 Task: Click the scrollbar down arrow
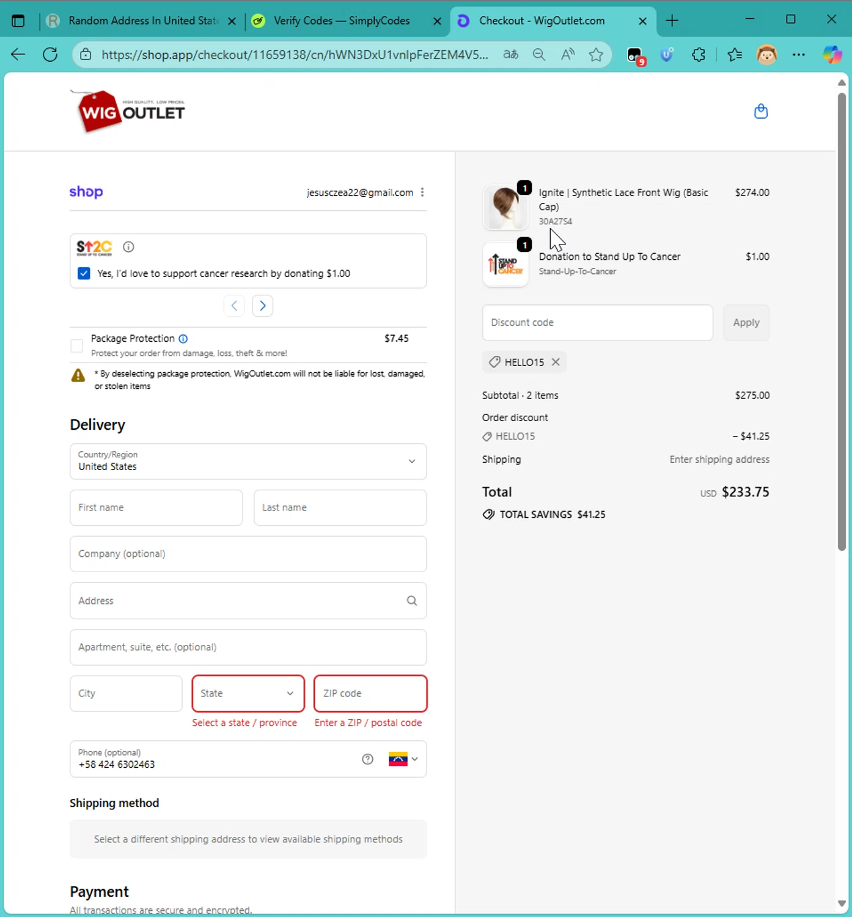(x=842, y=903)
